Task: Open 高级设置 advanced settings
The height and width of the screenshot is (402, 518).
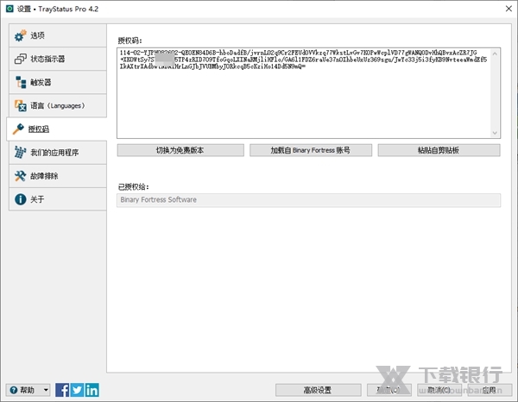Action: 318,390
